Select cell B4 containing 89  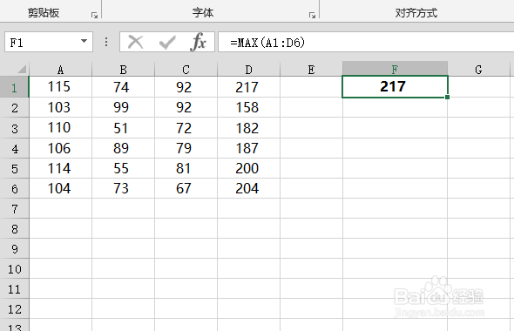(x=123, y=148)
